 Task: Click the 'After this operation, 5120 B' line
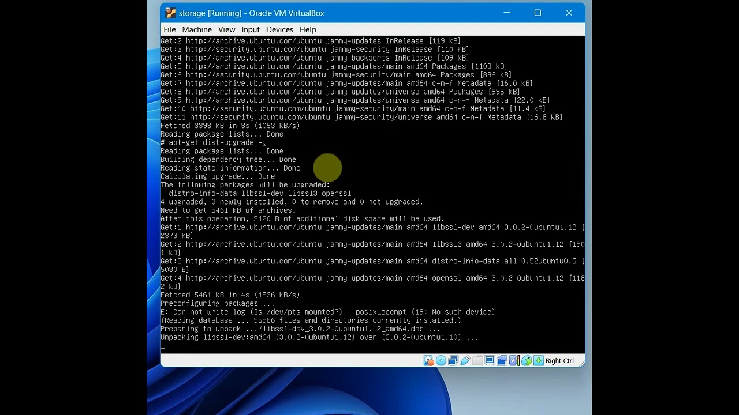(x=303, y=219)
